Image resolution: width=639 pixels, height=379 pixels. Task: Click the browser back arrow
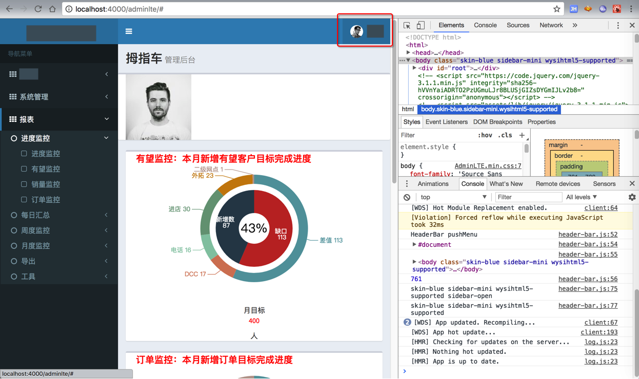9,9
